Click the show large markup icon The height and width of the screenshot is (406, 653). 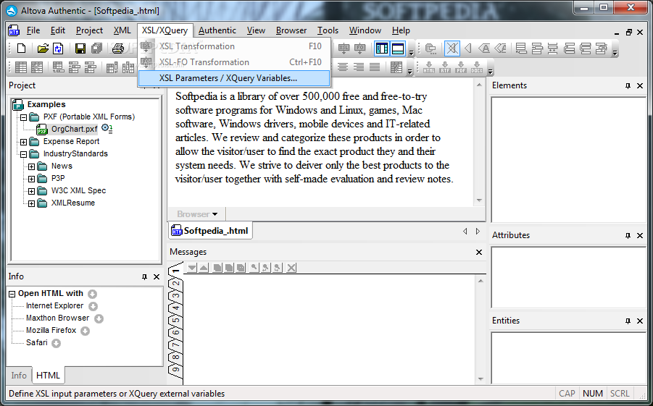click(484, 48)
